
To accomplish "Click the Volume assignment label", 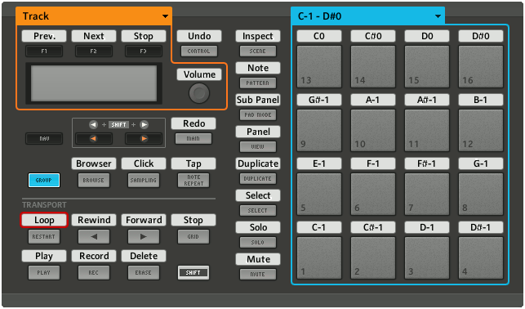I will tap(199, 74).
